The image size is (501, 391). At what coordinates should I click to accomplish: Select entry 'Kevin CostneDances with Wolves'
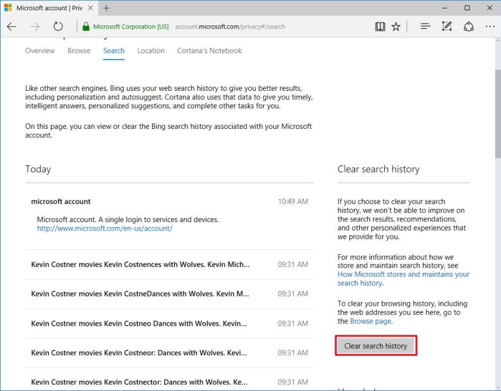pos(170,294)
